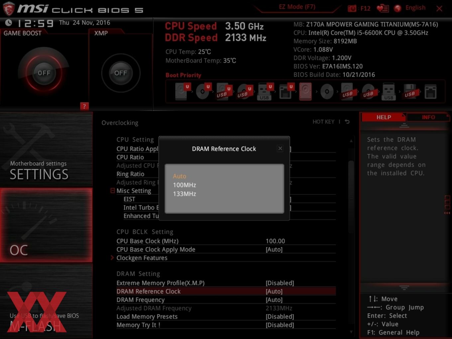The image size is (452, 339).
Task: Click the settings list scrollbar thumb
Action: tap(351, 197)
